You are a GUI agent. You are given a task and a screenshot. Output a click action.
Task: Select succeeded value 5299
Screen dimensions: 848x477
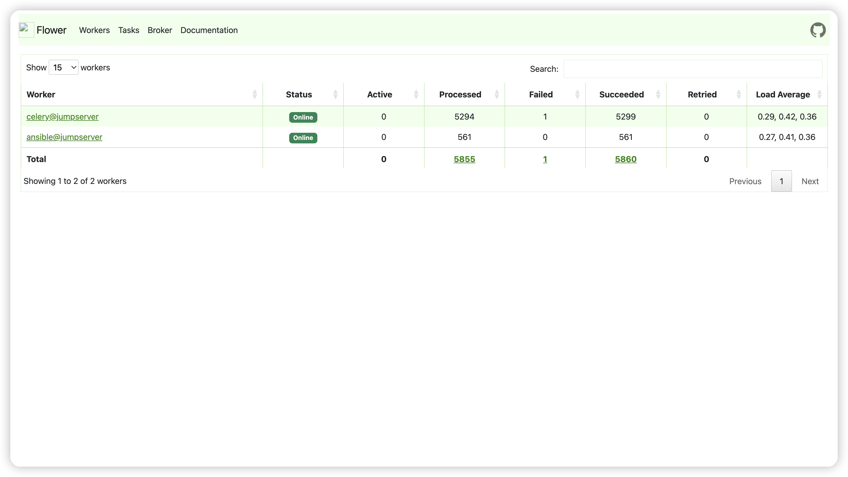626,116
